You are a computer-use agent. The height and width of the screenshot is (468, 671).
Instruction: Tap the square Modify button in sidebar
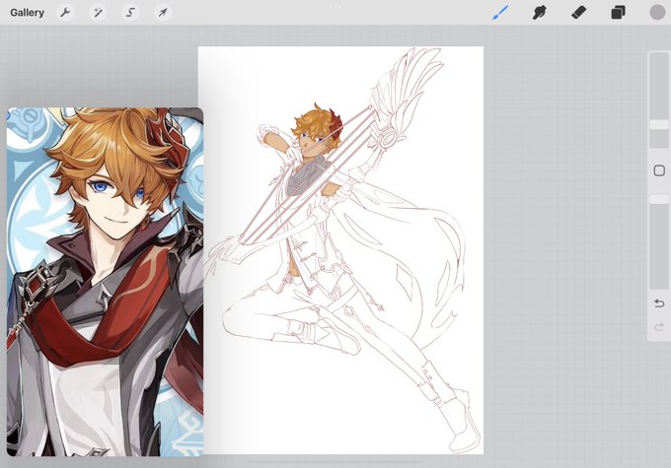tap(659, 171)
